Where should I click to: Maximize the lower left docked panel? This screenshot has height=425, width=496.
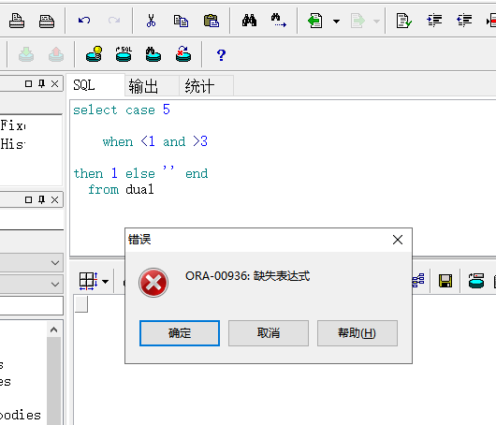[x=28, y=199]
